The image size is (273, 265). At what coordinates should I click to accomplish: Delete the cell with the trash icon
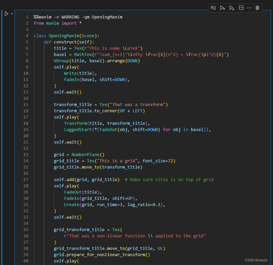(257, 8)
